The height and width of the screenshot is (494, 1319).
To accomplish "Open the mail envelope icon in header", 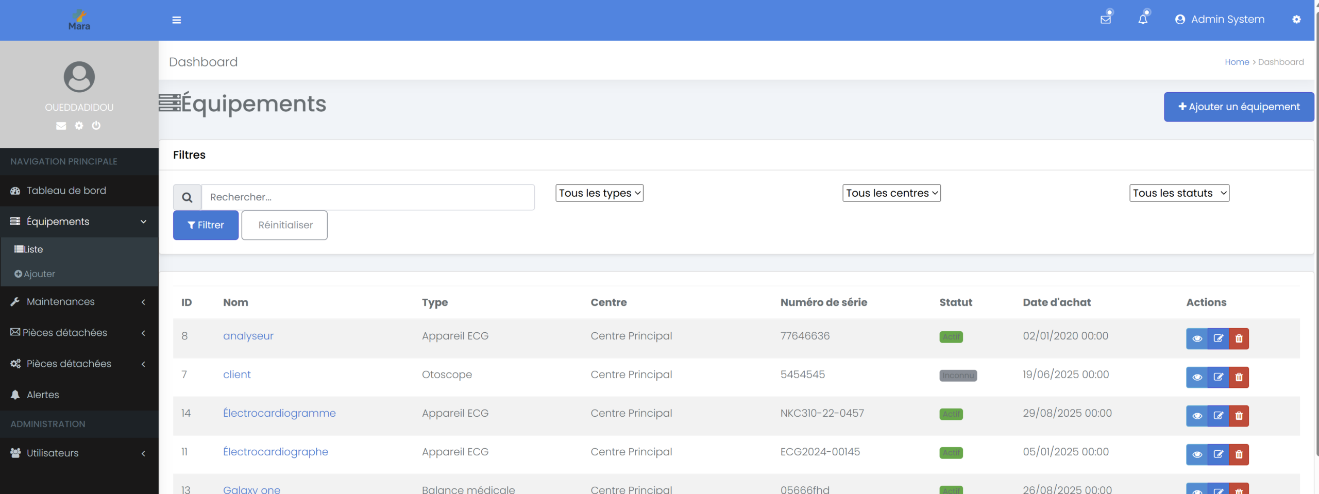I will click(x=1105, y=20).
